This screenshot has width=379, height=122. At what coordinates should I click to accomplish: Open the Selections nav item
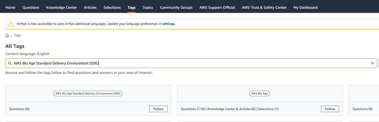(112, 8)
